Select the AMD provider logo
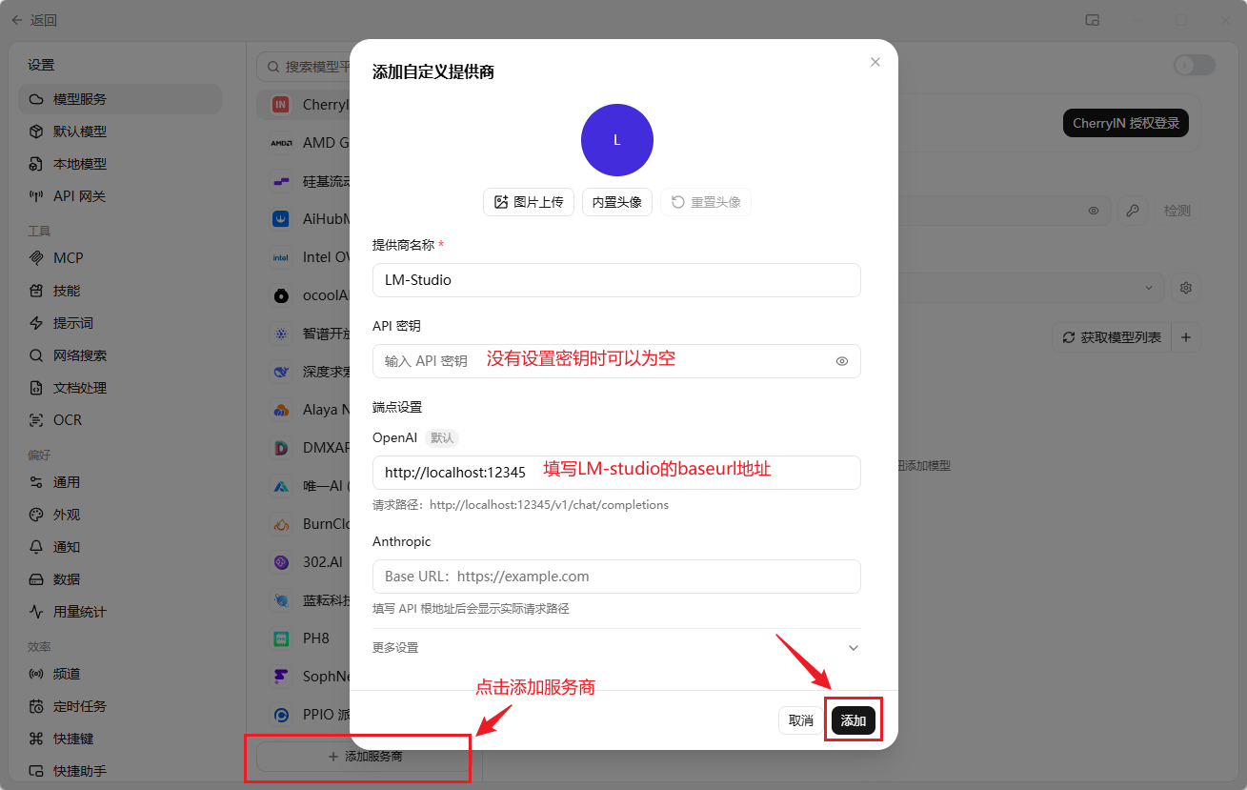 280,143
